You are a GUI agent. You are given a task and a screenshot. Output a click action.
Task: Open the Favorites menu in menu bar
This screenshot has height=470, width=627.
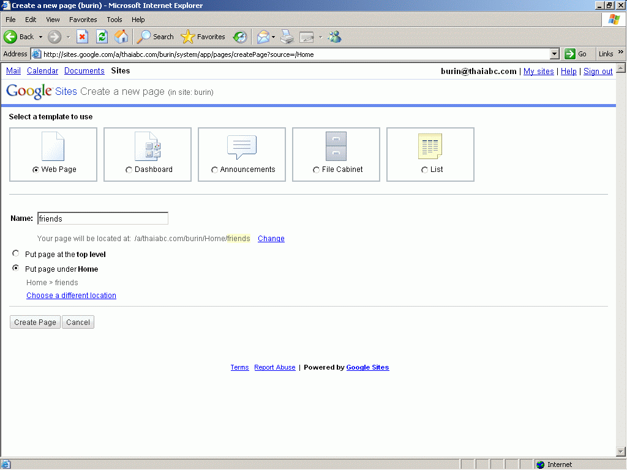pyautogui.click(x=83, y=20)
